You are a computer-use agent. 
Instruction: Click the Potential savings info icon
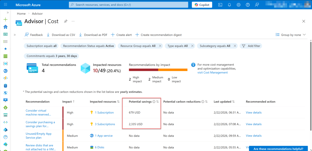[154, 102]
